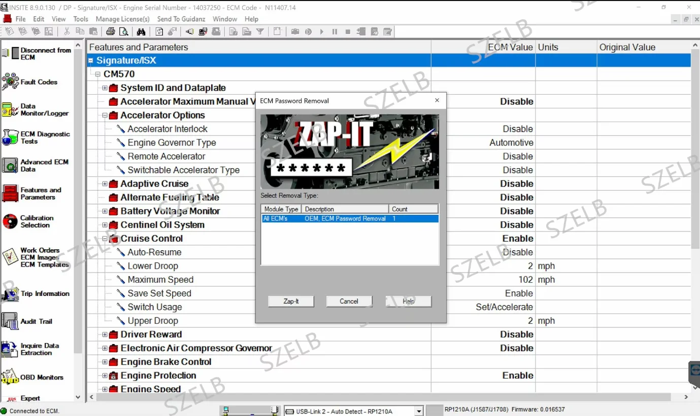
Task: Click the Zap-It button
Action: 291,301
